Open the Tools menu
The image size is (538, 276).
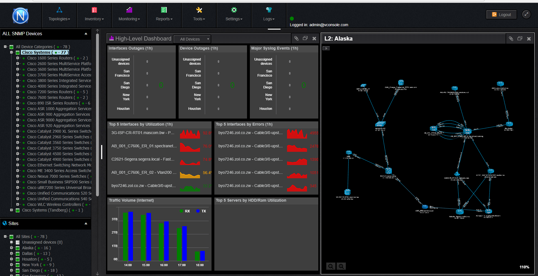(x=199, y=15)
